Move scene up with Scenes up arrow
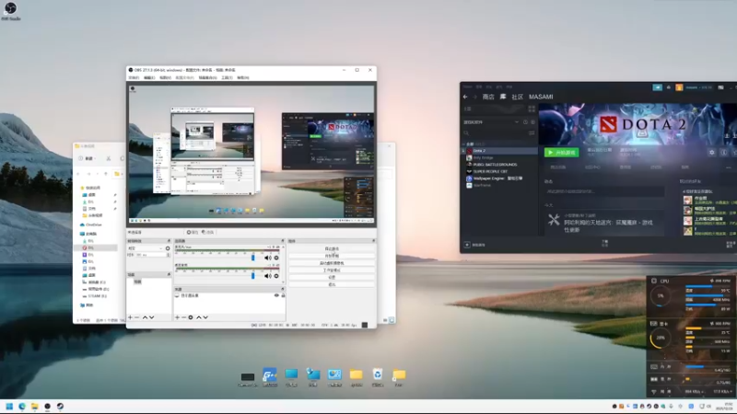This screenshot has width=737, height=414. (x=145, y=317)
